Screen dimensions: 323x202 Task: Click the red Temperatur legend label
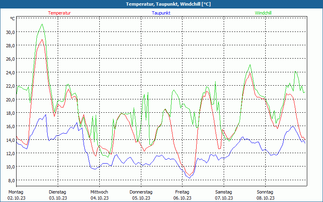[59, 13]
